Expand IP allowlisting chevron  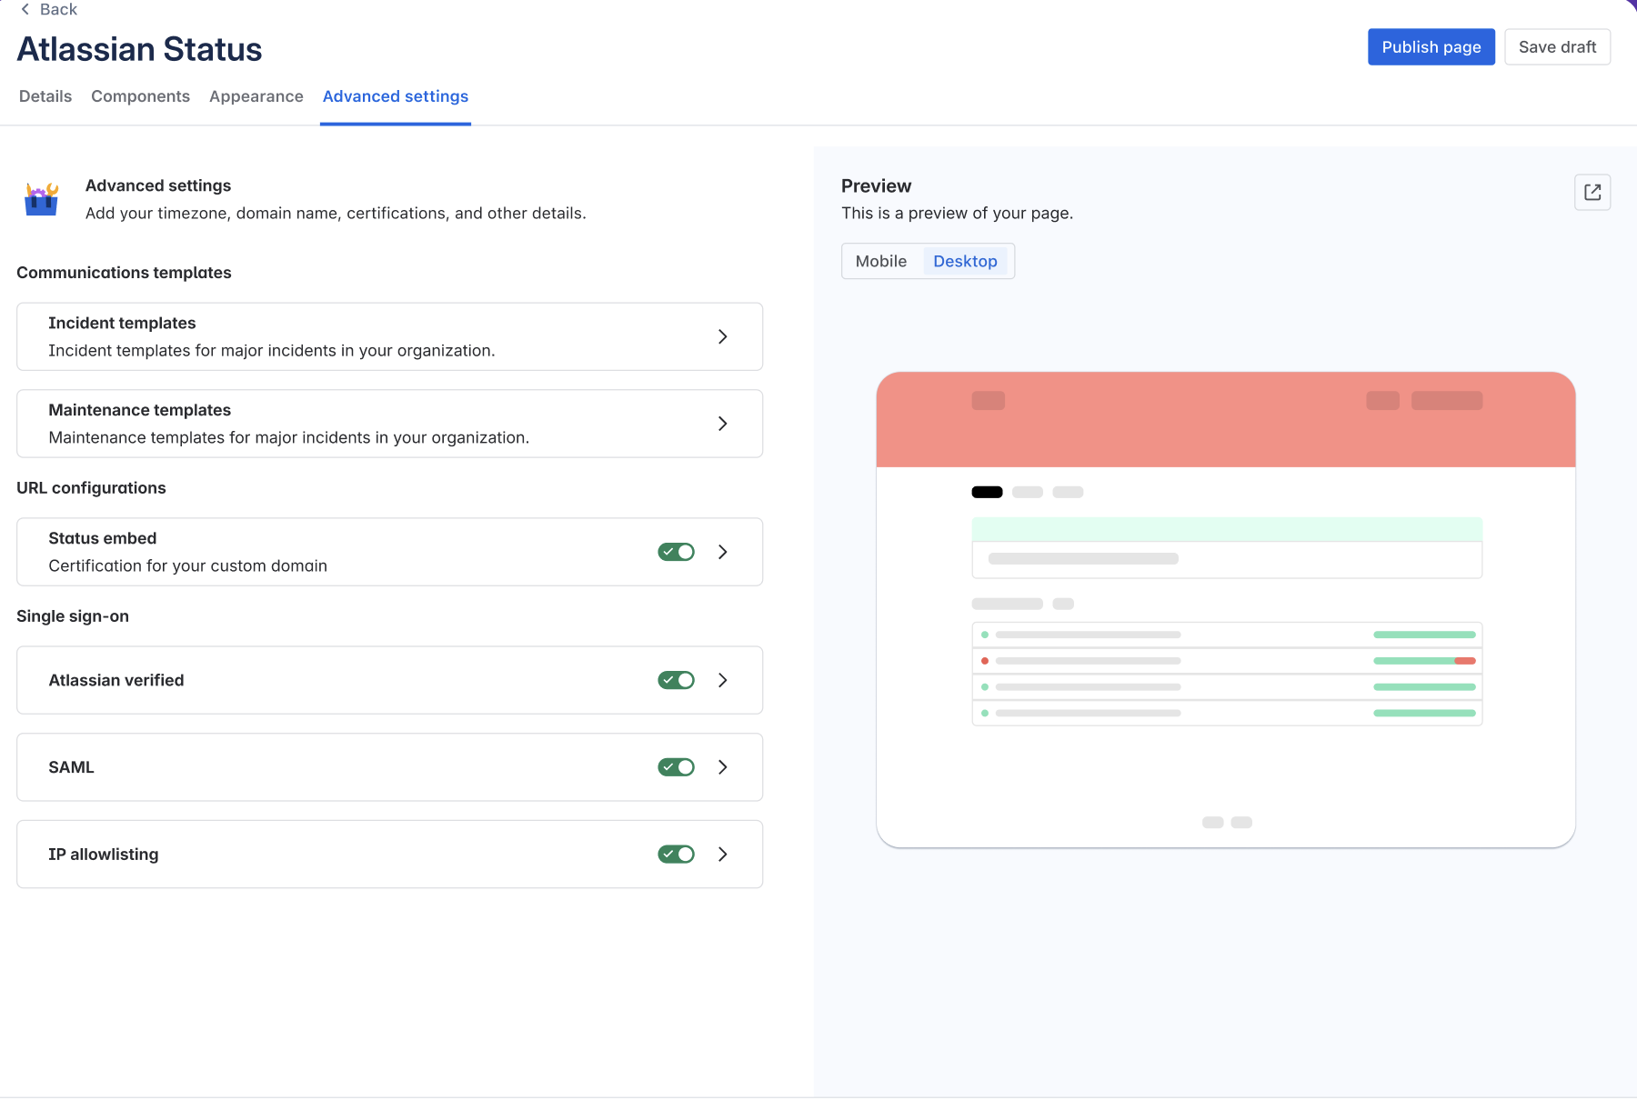point(722,855)
